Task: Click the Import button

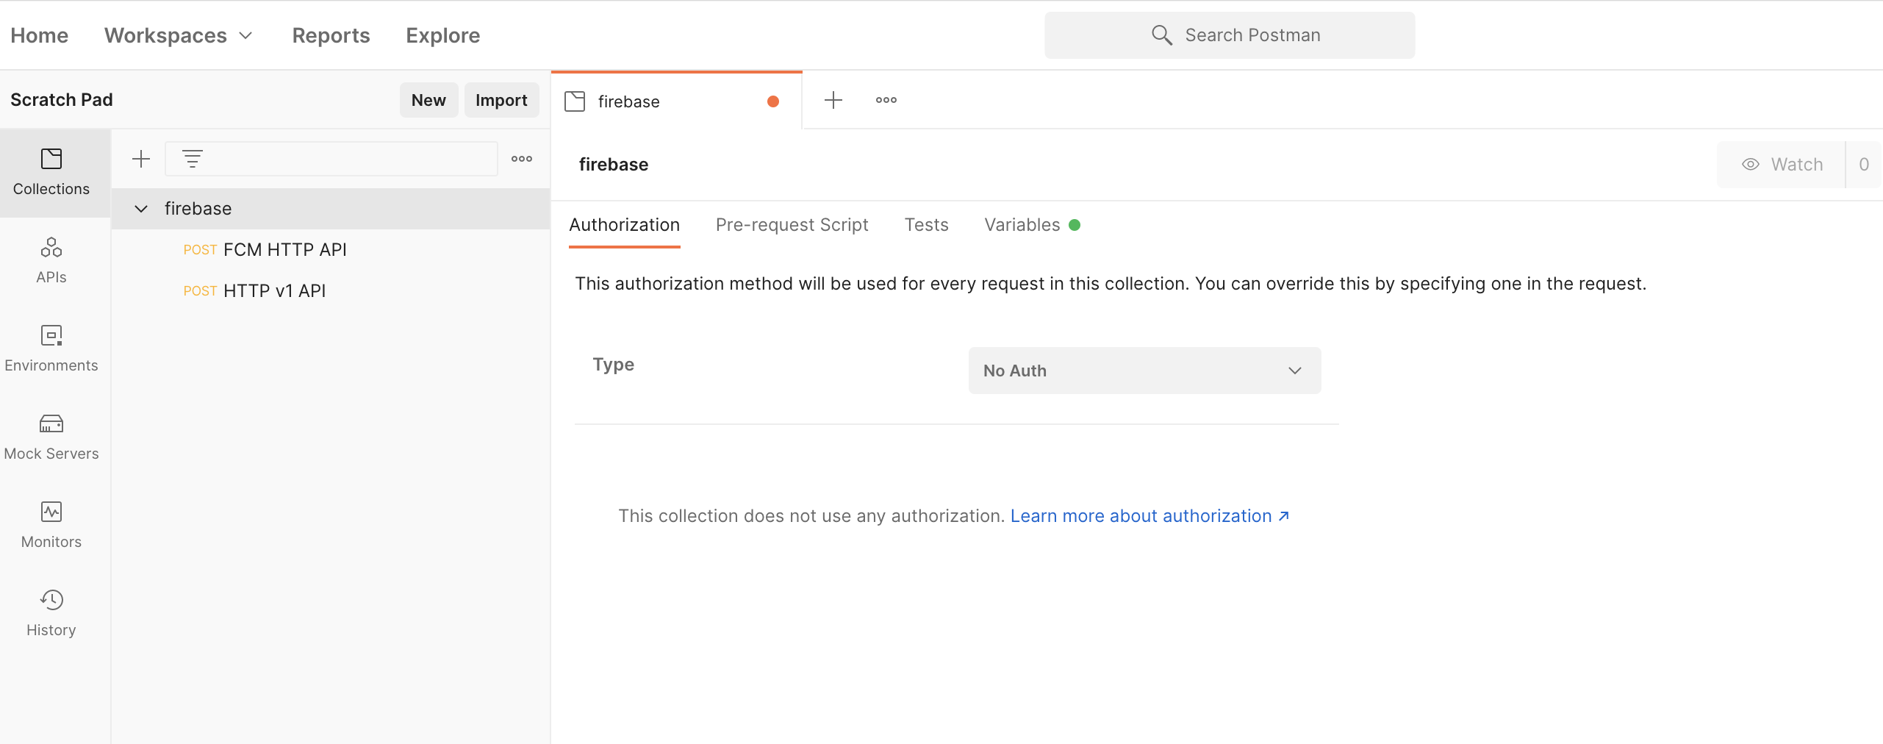Action: (x=501, y=100)
